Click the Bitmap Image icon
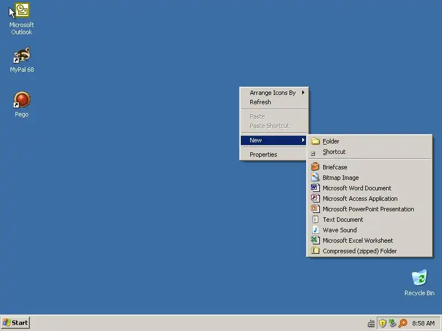 coord(315,177)
